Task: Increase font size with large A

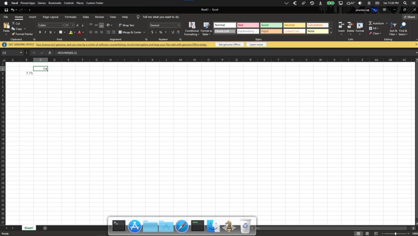Action: tap(78, 25)
